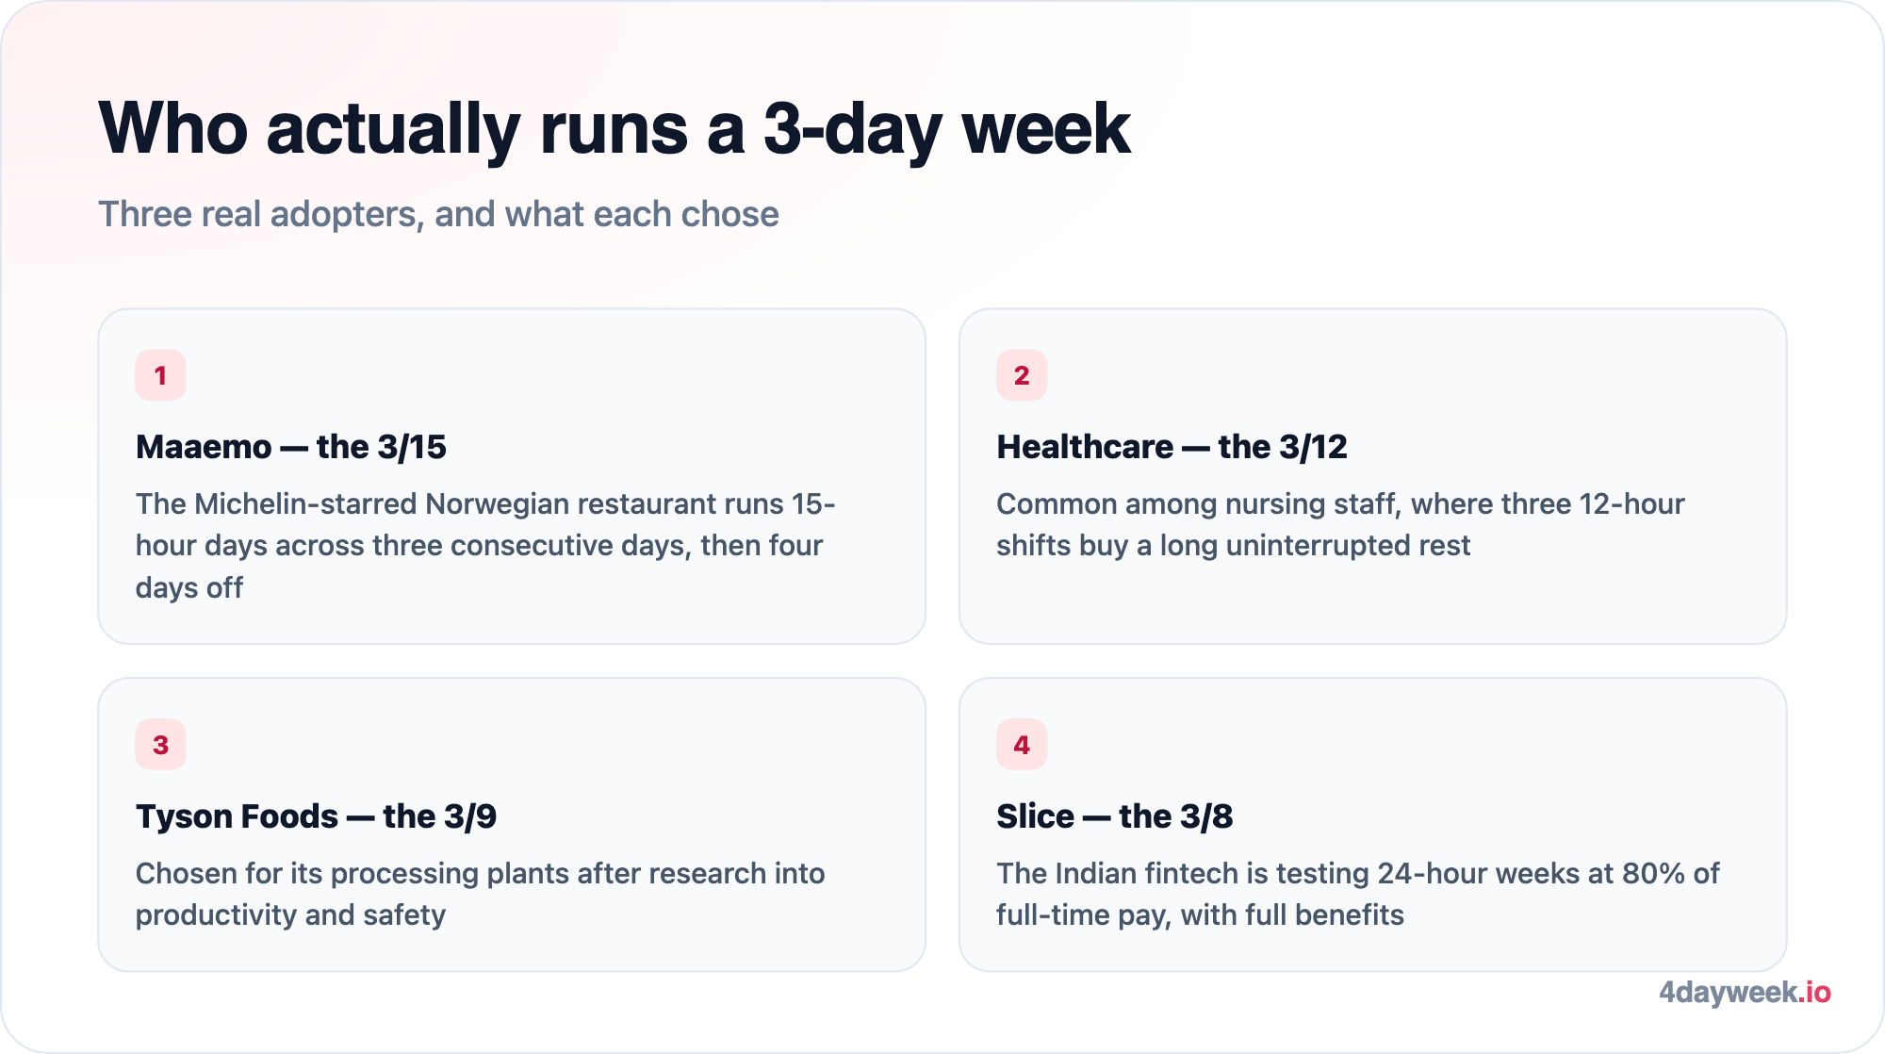The width and height of the screenshot is (1885, 1054).
Task: Click the main title about 3-day week
Action: click(615, 129)
